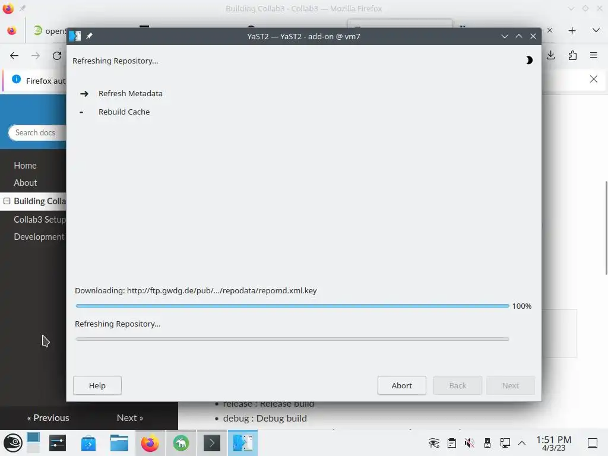Switch to the opensuse Firefox tab
Image resolution: width=608 pixels, height=456 pixels.
coord(49,31)
